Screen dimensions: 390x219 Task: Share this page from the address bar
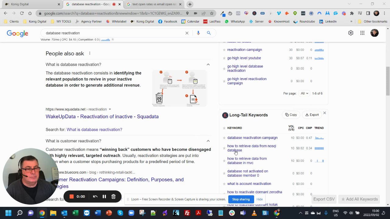coord(204,13)
